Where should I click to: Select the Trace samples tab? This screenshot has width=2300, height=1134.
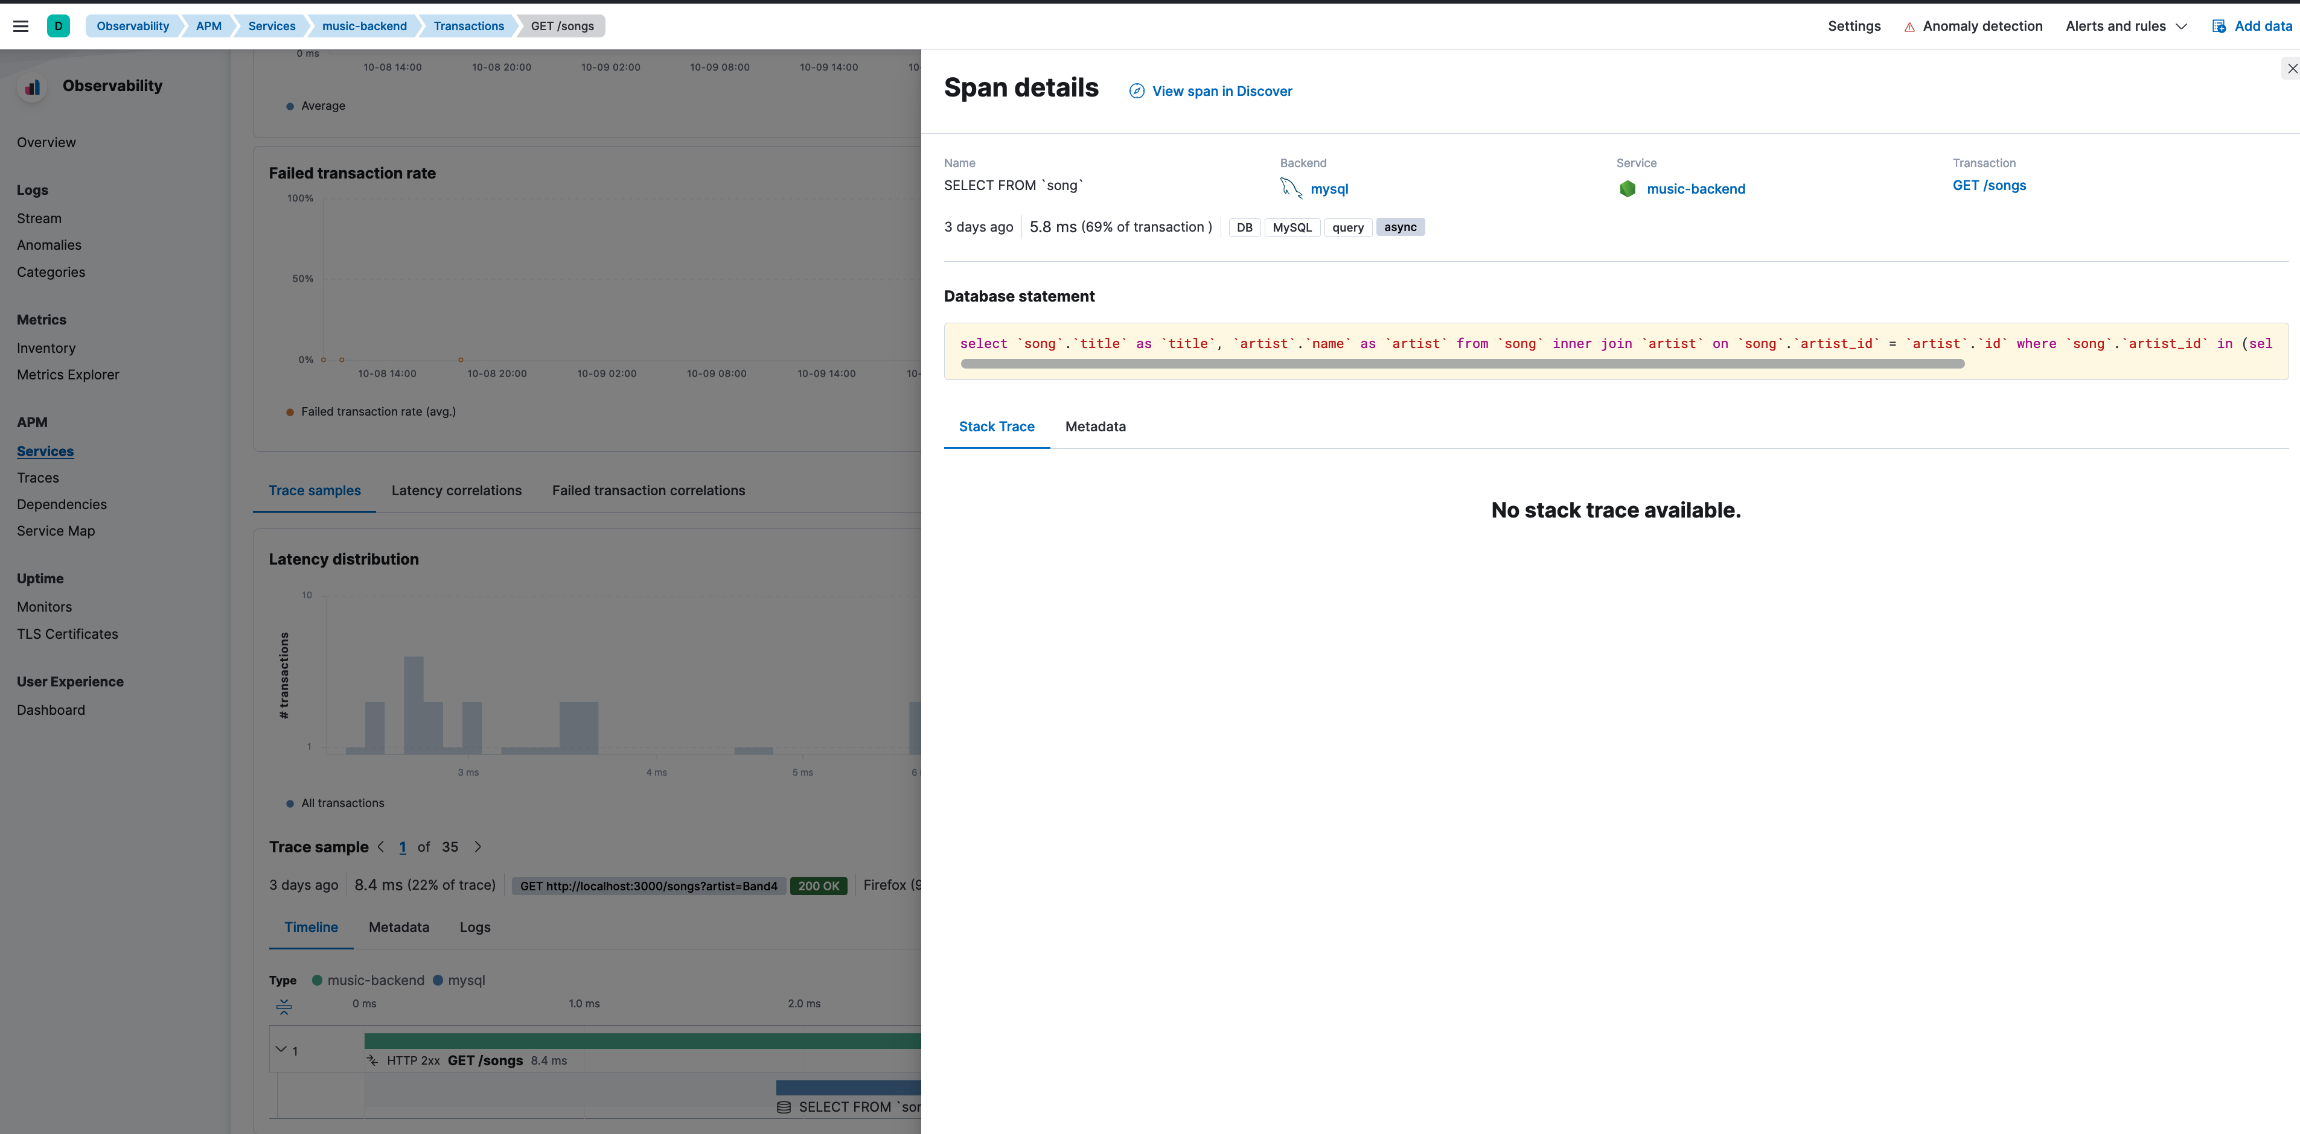[x=315, y=491]
